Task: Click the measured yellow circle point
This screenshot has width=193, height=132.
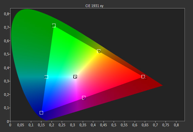Action: pos(100,52)
